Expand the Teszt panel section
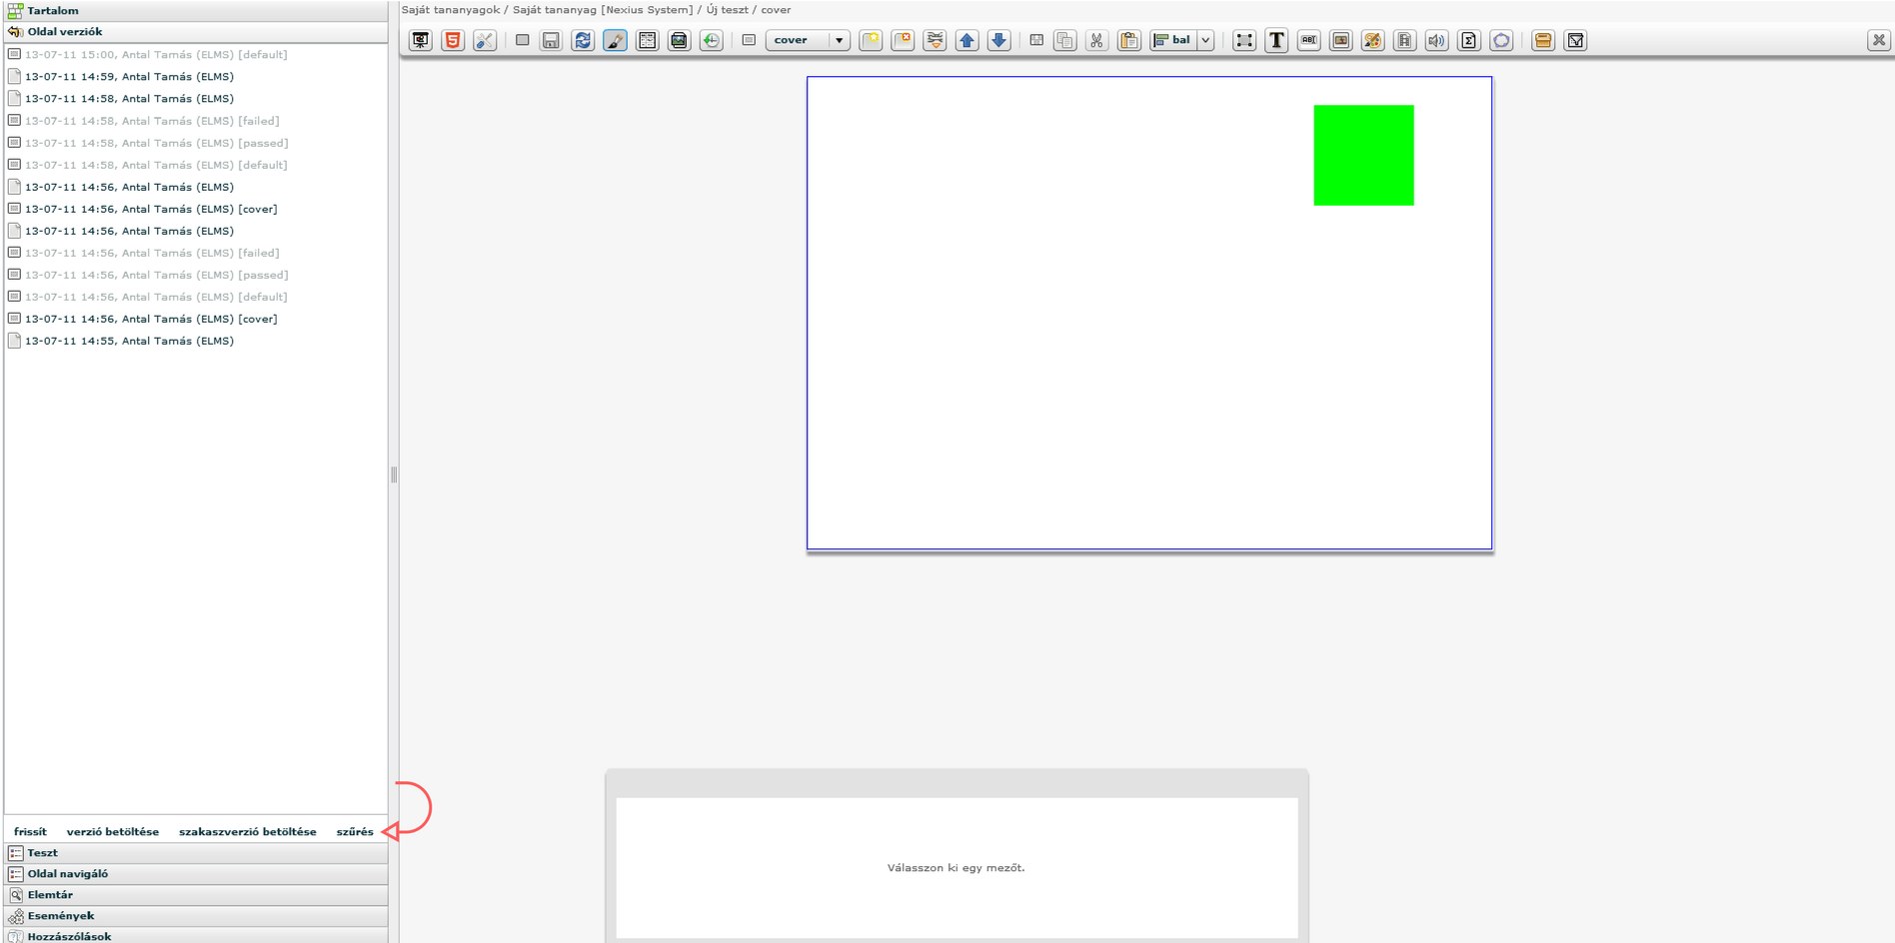The height and width of the screenshot is (943, 1895). click(x=43, y=853)
